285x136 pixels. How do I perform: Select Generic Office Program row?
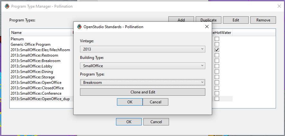(x=31, y=44)
